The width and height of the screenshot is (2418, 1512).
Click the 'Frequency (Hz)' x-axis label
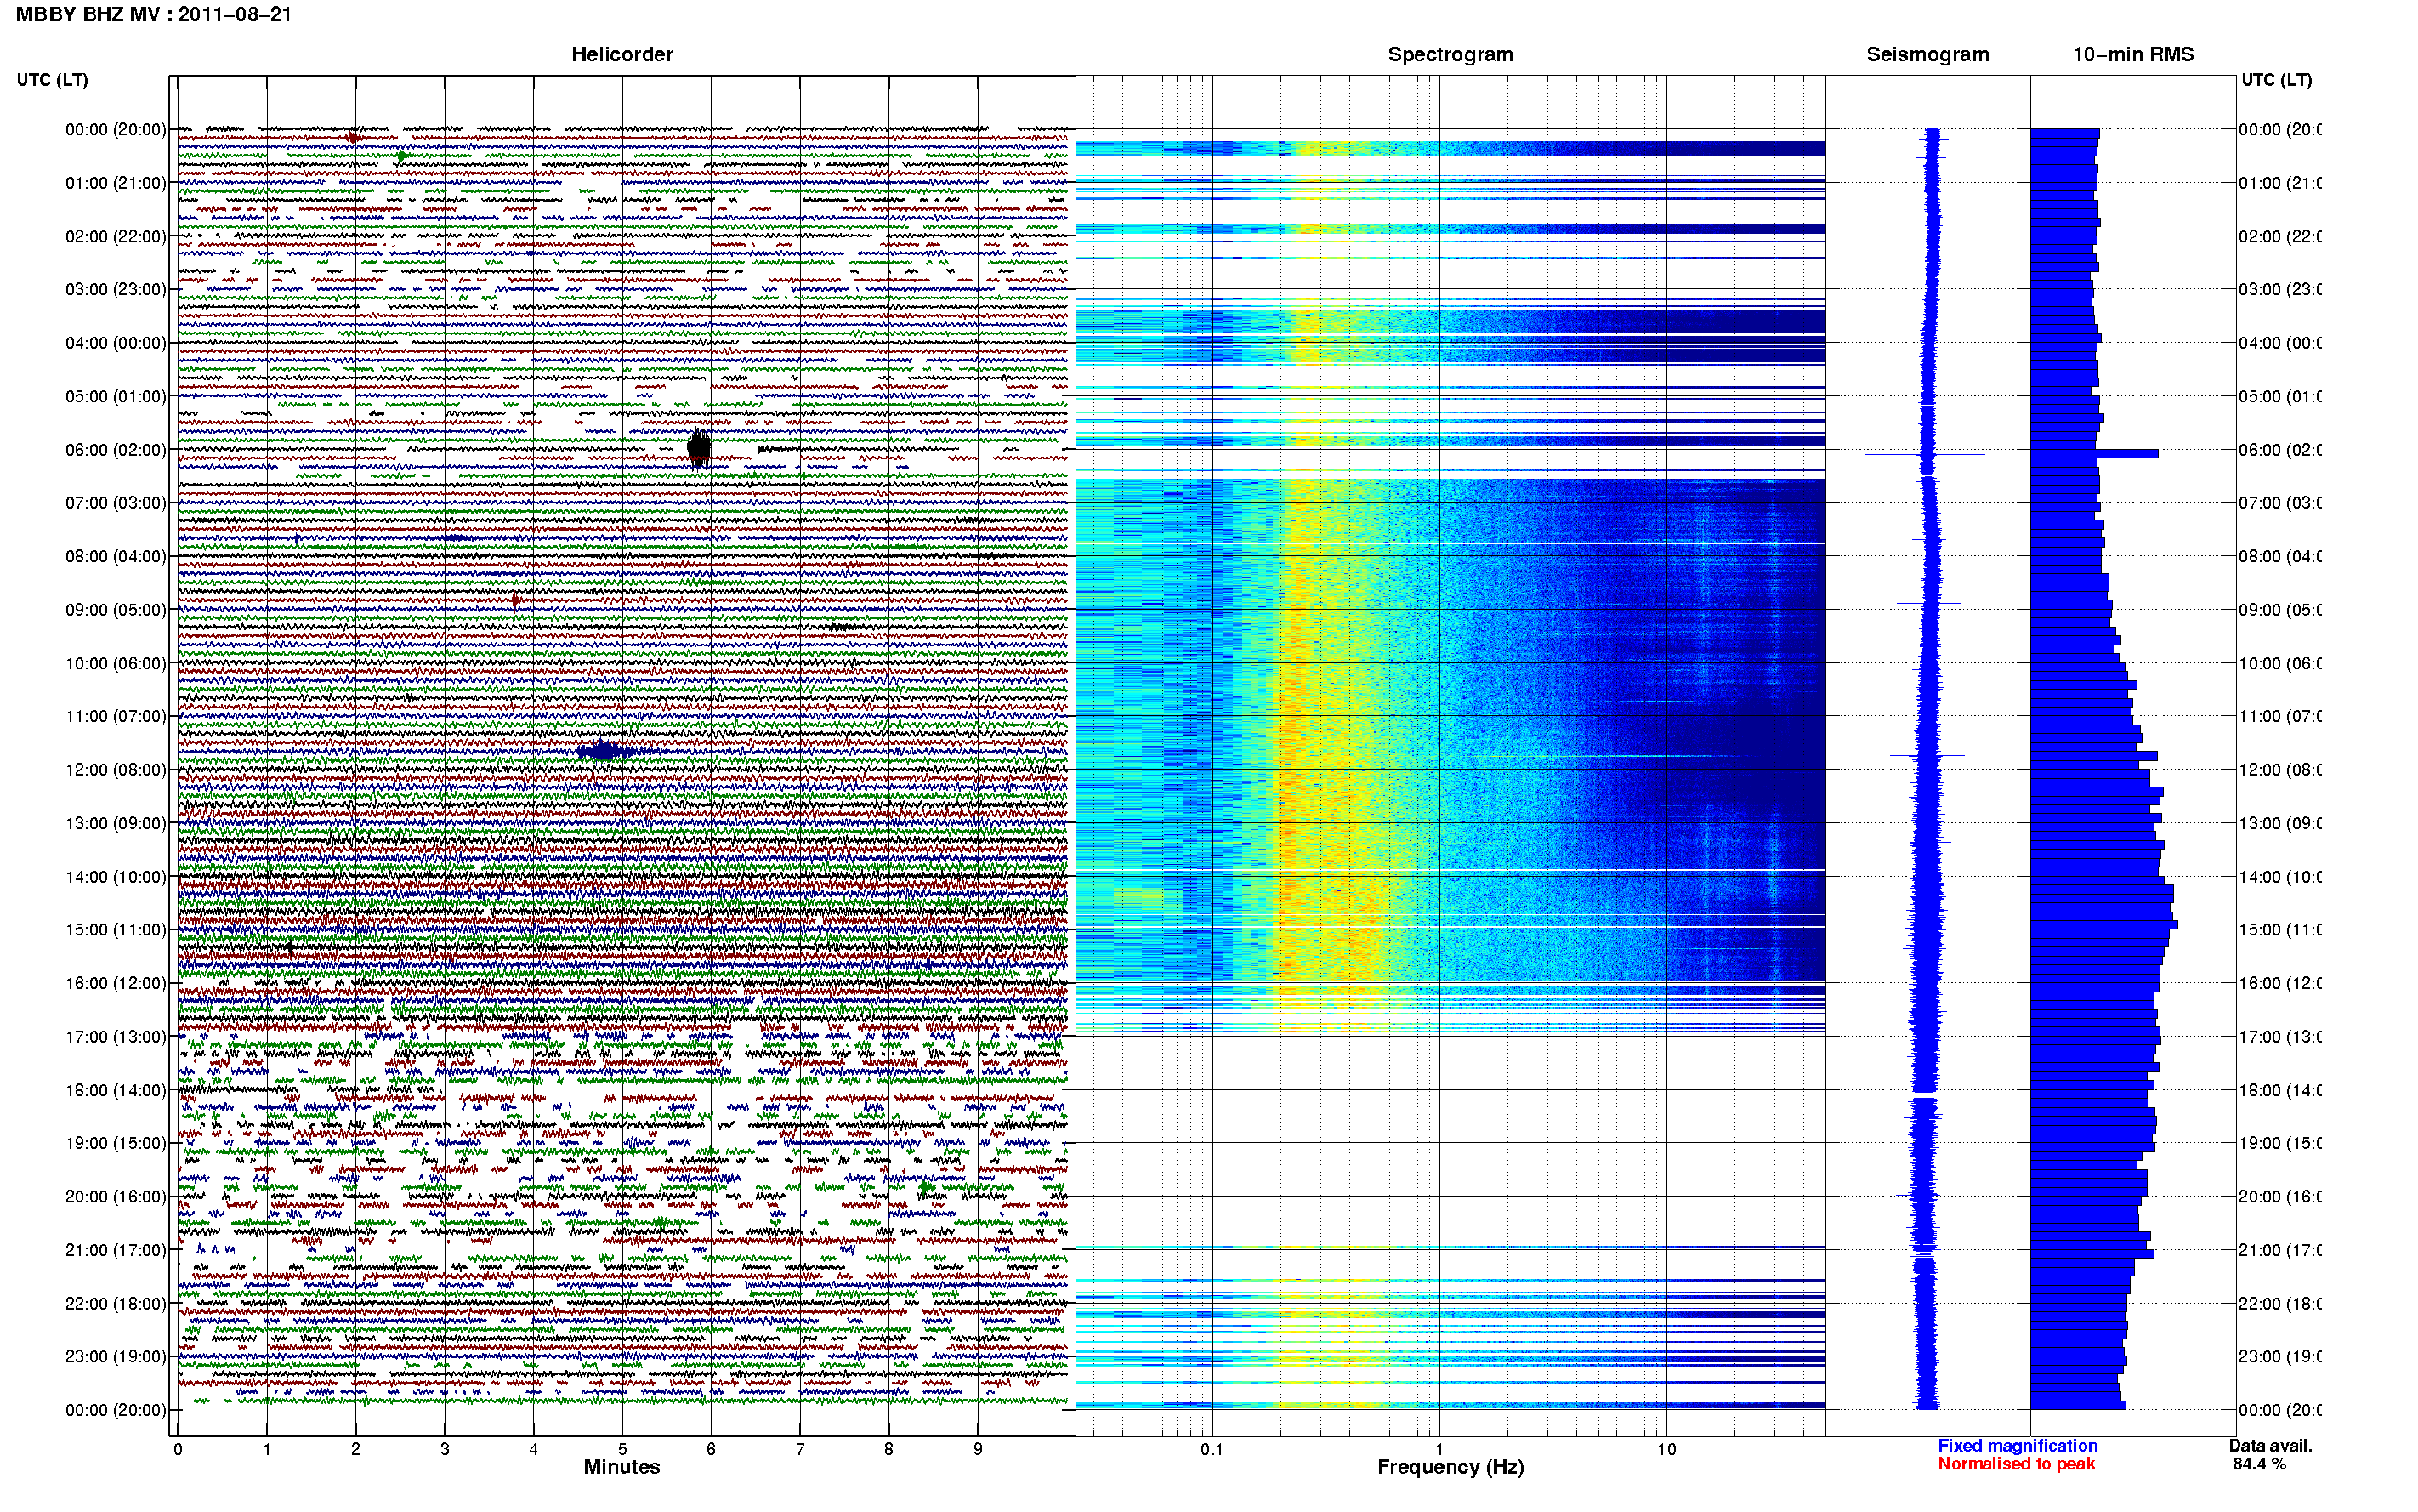[1450, 1468]
